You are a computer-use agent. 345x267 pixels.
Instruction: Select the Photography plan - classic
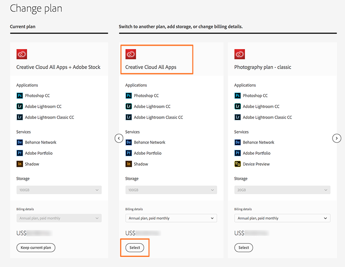click(244, 247)
